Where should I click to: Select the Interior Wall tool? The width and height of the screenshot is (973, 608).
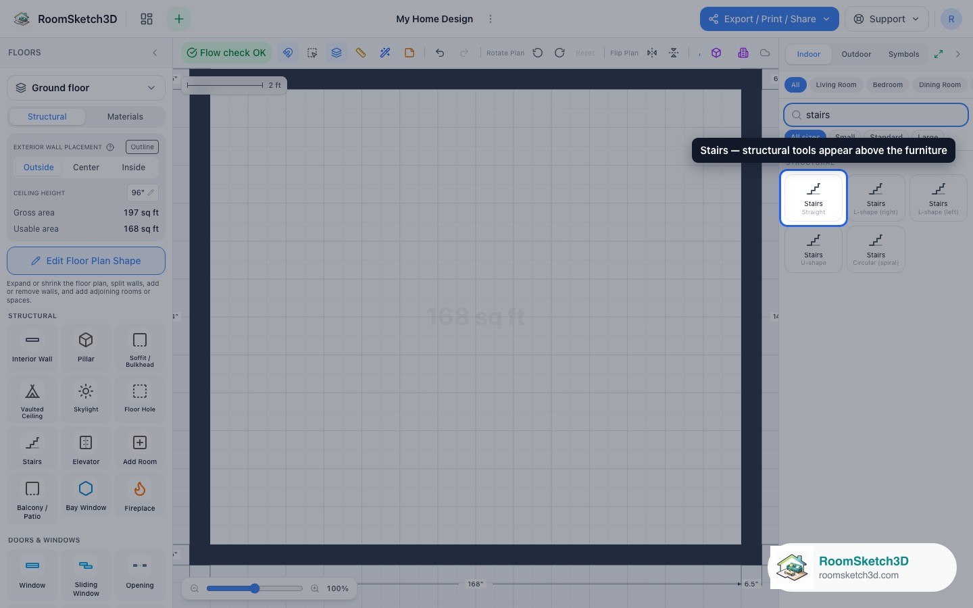coord(32,347)
